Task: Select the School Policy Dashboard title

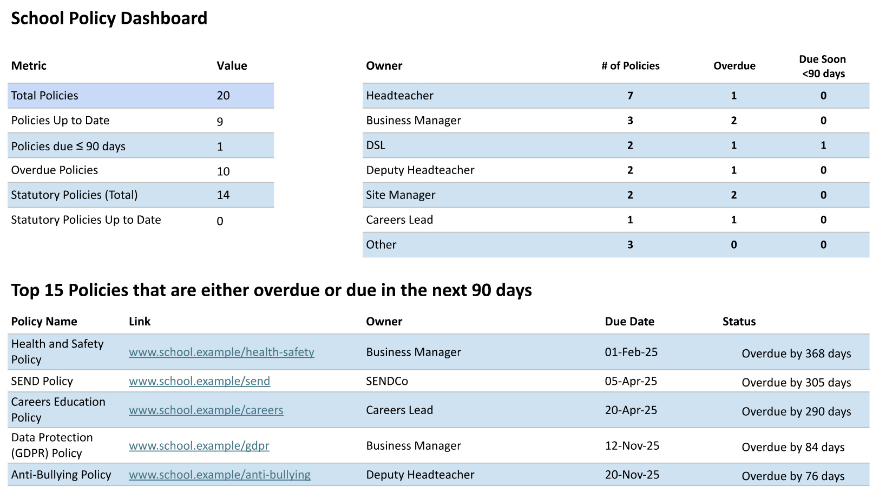Action: 109,18
